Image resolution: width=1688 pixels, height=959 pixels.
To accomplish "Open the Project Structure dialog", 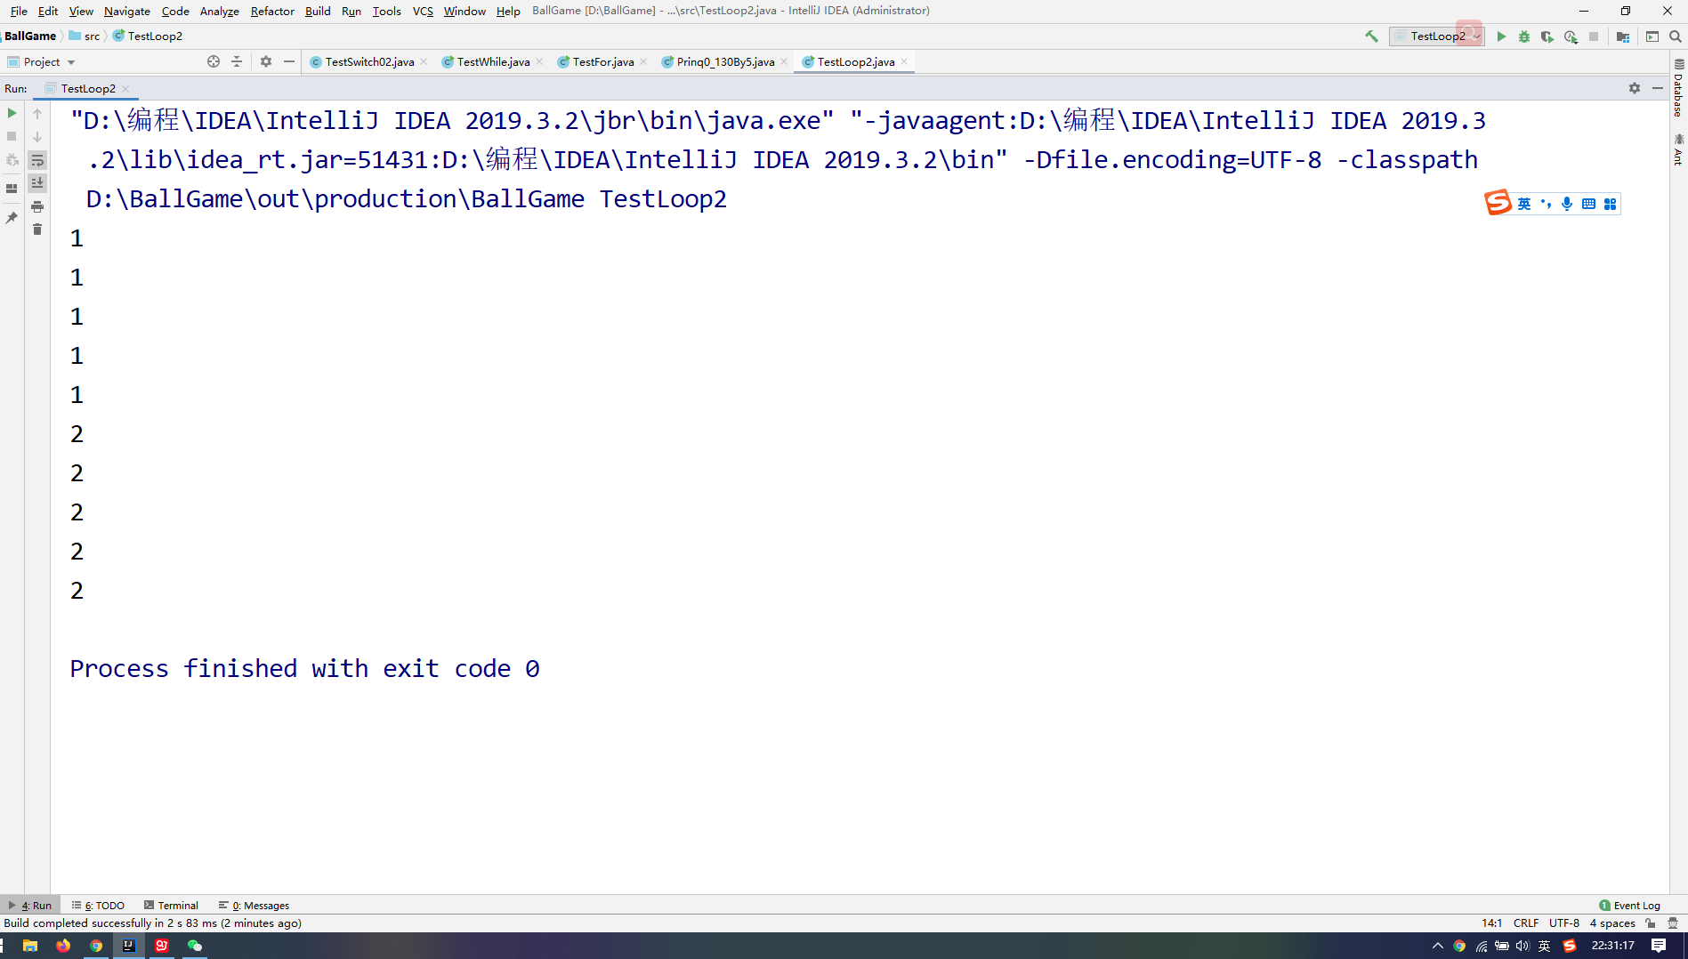I will (x=1623, y=36).
